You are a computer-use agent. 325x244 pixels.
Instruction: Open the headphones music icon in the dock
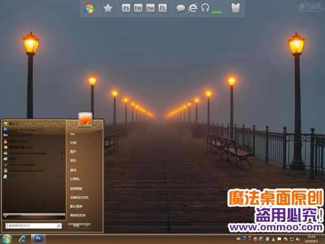pos(205,8)
